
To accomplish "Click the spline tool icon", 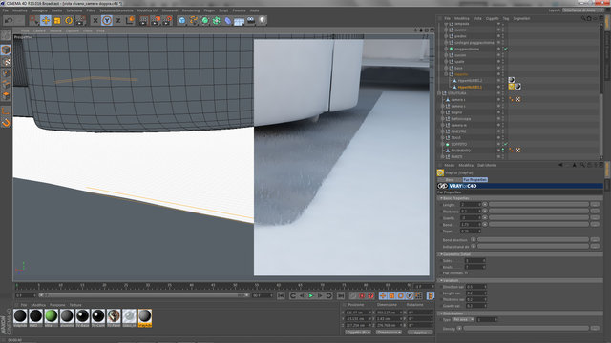I will pyautogui.click(x=194, y=20).
